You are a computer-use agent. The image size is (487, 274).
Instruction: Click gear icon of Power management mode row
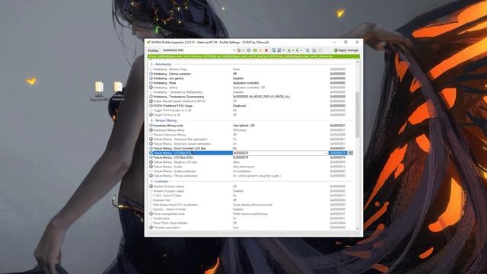151,214
